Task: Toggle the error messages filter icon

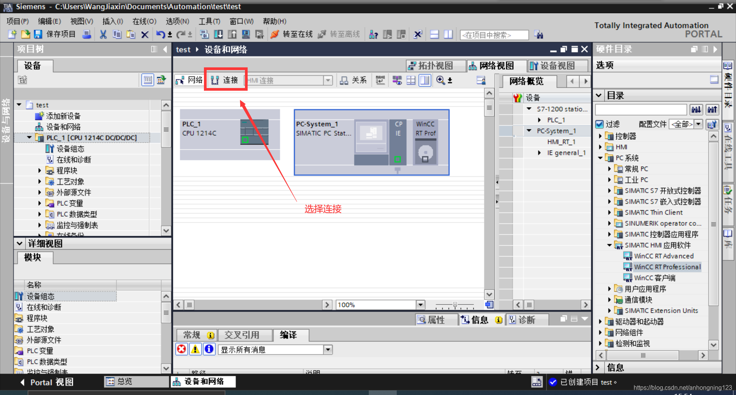Action: point(181,349)
